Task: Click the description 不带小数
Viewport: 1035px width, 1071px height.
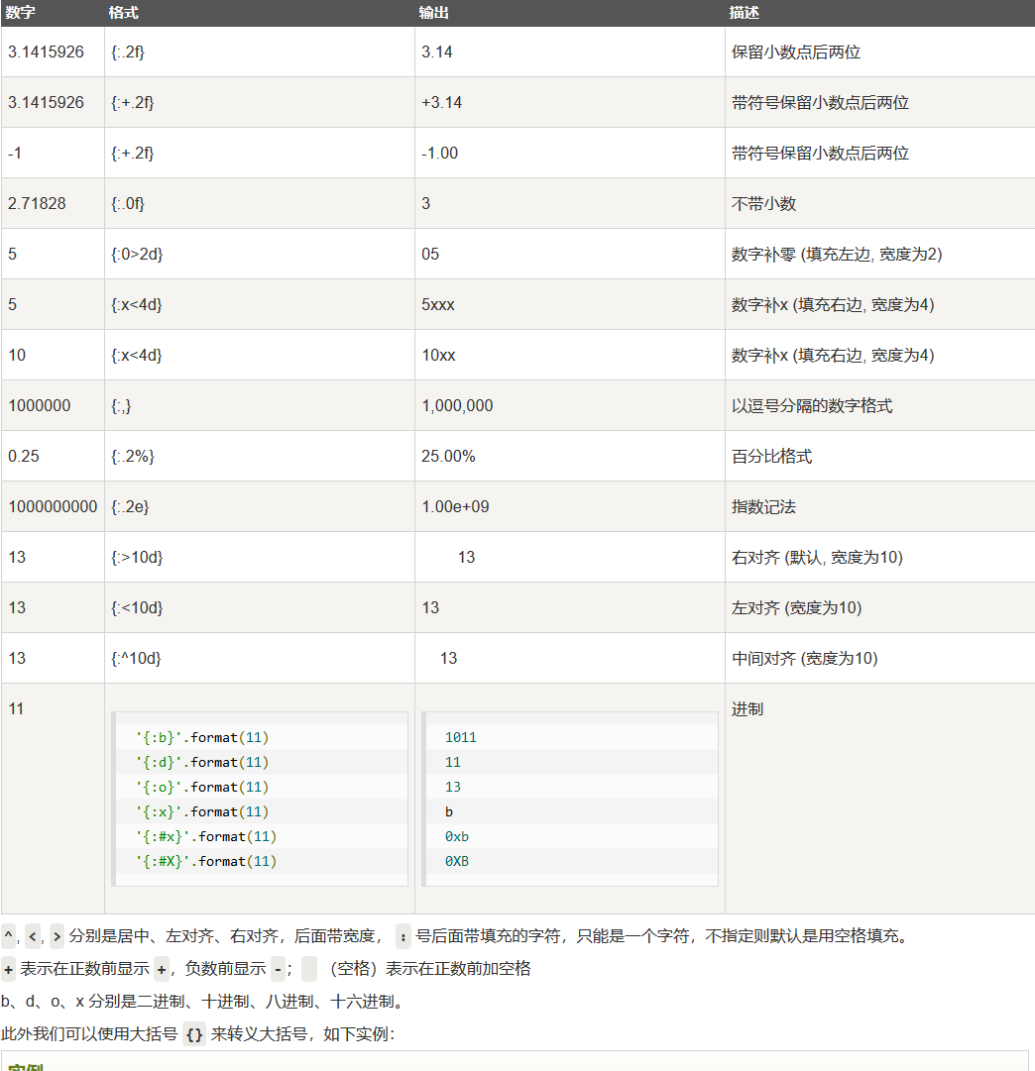Action: [x=763, y=203]
